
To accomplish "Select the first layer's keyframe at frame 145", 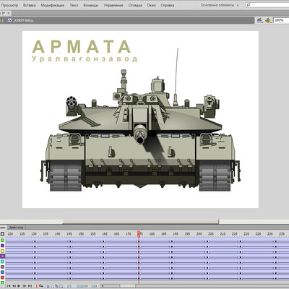I will pyautogui.click(x=70, y=241).
